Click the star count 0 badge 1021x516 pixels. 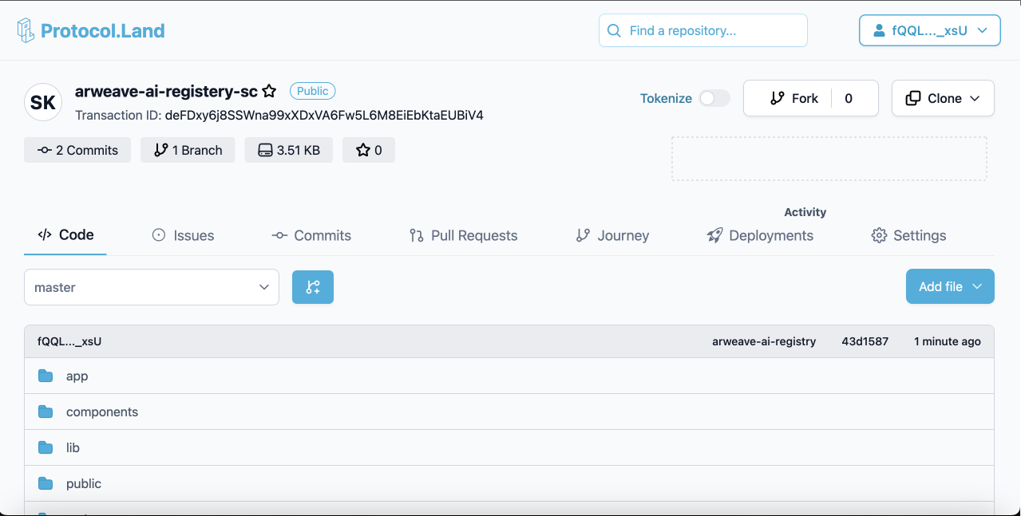click(x=369, y=150)
